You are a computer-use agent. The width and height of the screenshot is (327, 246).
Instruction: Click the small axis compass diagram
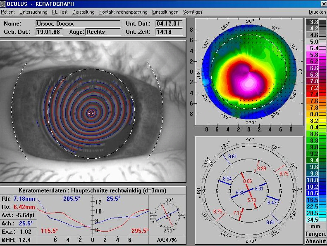click(x=167, y=215)
